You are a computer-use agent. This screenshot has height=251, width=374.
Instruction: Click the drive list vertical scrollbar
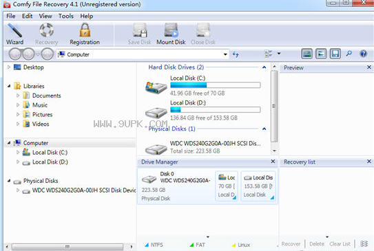(x=274, y=106)
